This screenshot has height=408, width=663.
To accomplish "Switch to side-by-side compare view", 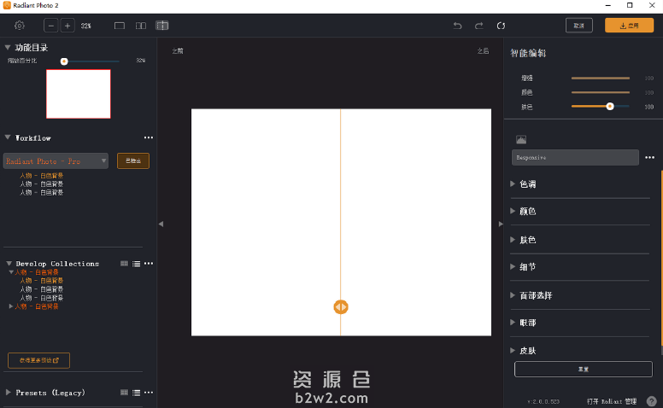I will (141, 26).
